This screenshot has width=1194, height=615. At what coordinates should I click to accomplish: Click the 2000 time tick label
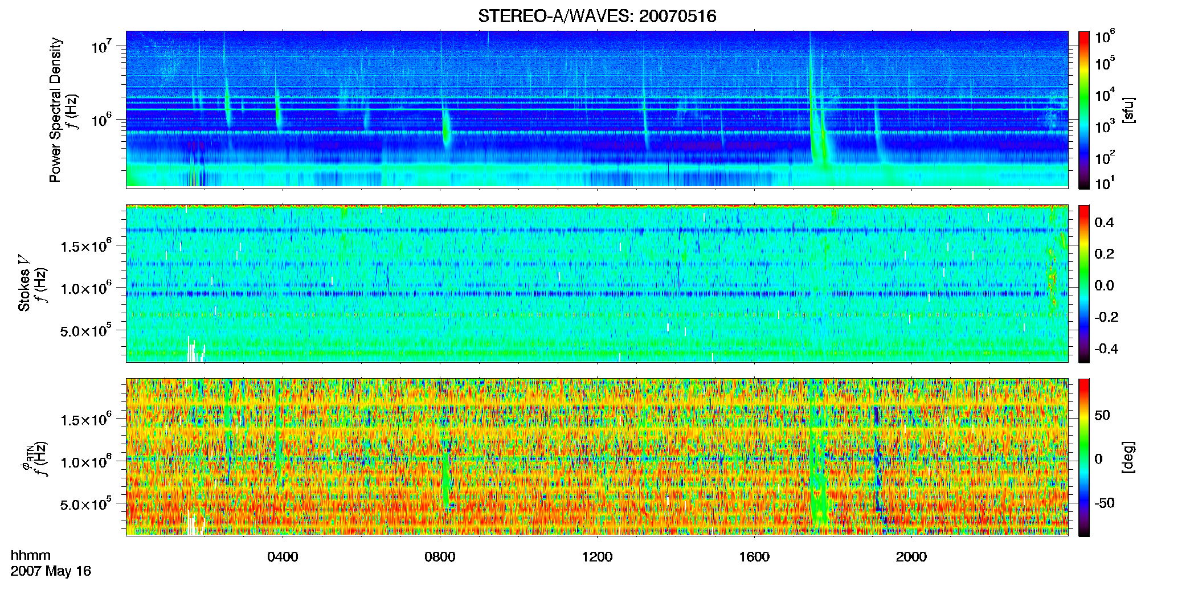coord(911,557)
